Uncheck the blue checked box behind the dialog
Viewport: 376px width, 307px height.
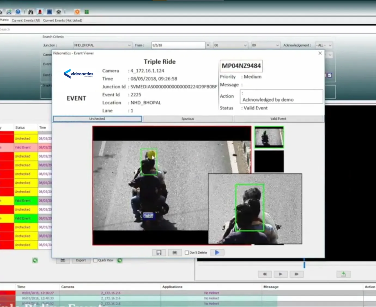(330, 75)
